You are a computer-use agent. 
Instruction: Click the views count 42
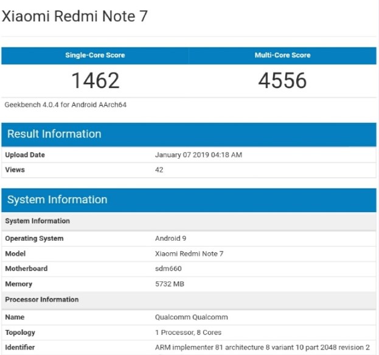(x=159, y=170)
